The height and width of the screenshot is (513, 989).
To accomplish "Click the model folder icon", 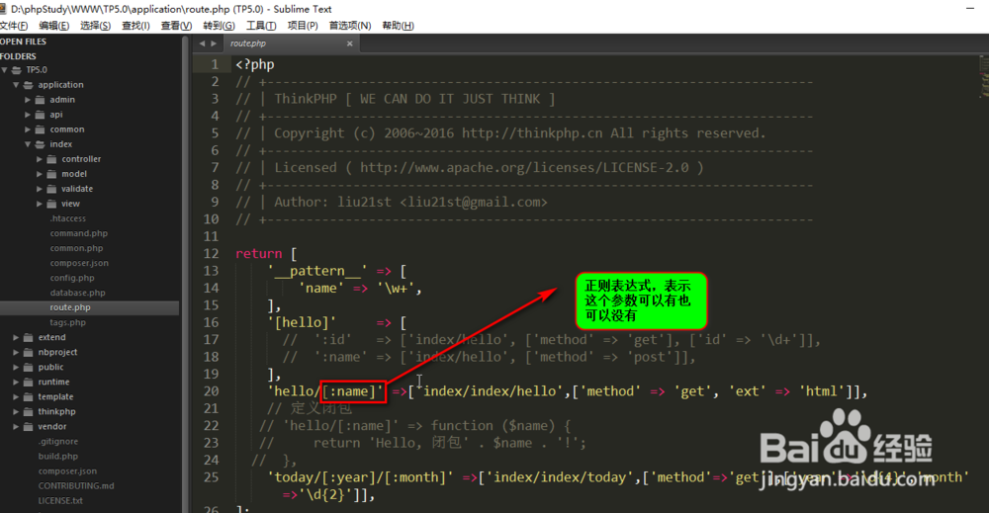I will [51, 174].
